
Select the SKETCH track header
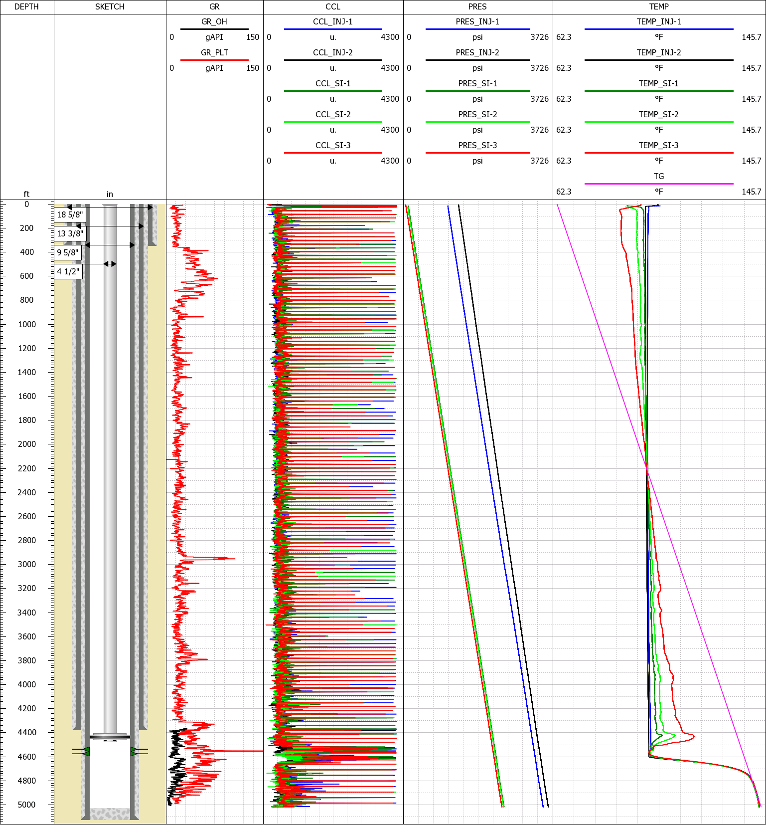pos(110,6)
